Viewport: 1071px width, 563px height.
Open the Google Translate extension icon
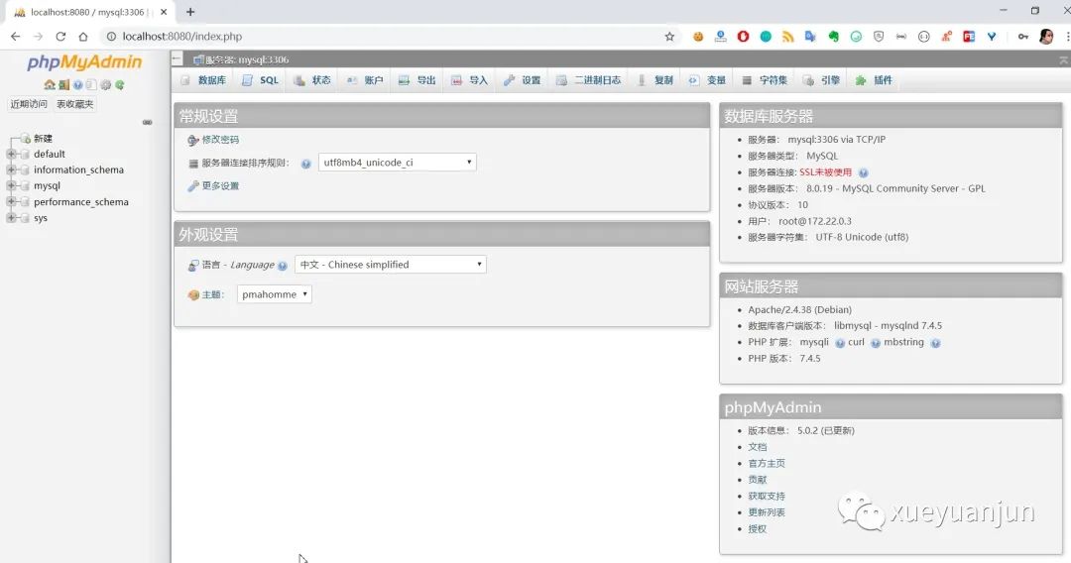tap(810, 36)
